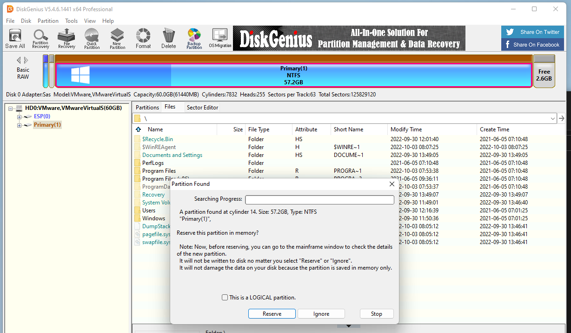The width and height of the screenshot is (571, 333).
Task: Click the Reserve button
Action: (x=272, y=314)
